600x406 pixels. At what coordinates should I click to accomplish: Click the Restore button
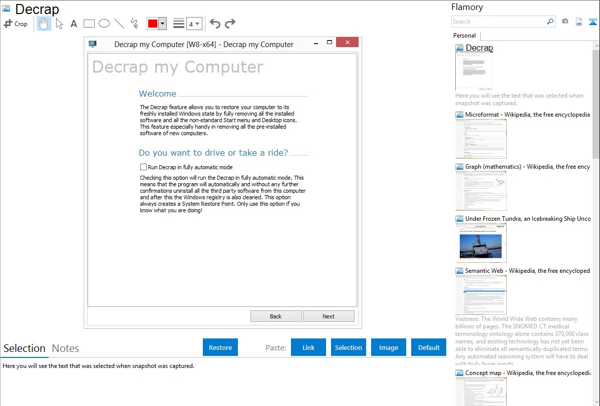coord(220,347)
